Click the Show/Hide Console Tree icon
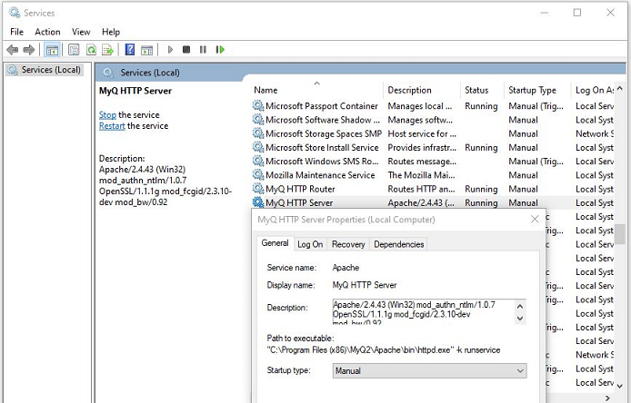This screenshot has width=631, height=403. 53,50
